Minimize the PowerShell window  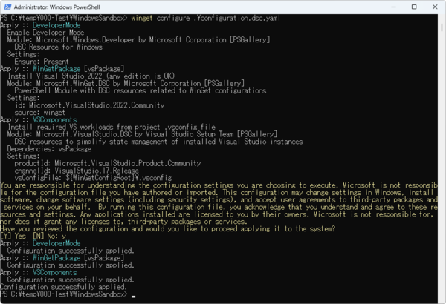tap(393, 7)
